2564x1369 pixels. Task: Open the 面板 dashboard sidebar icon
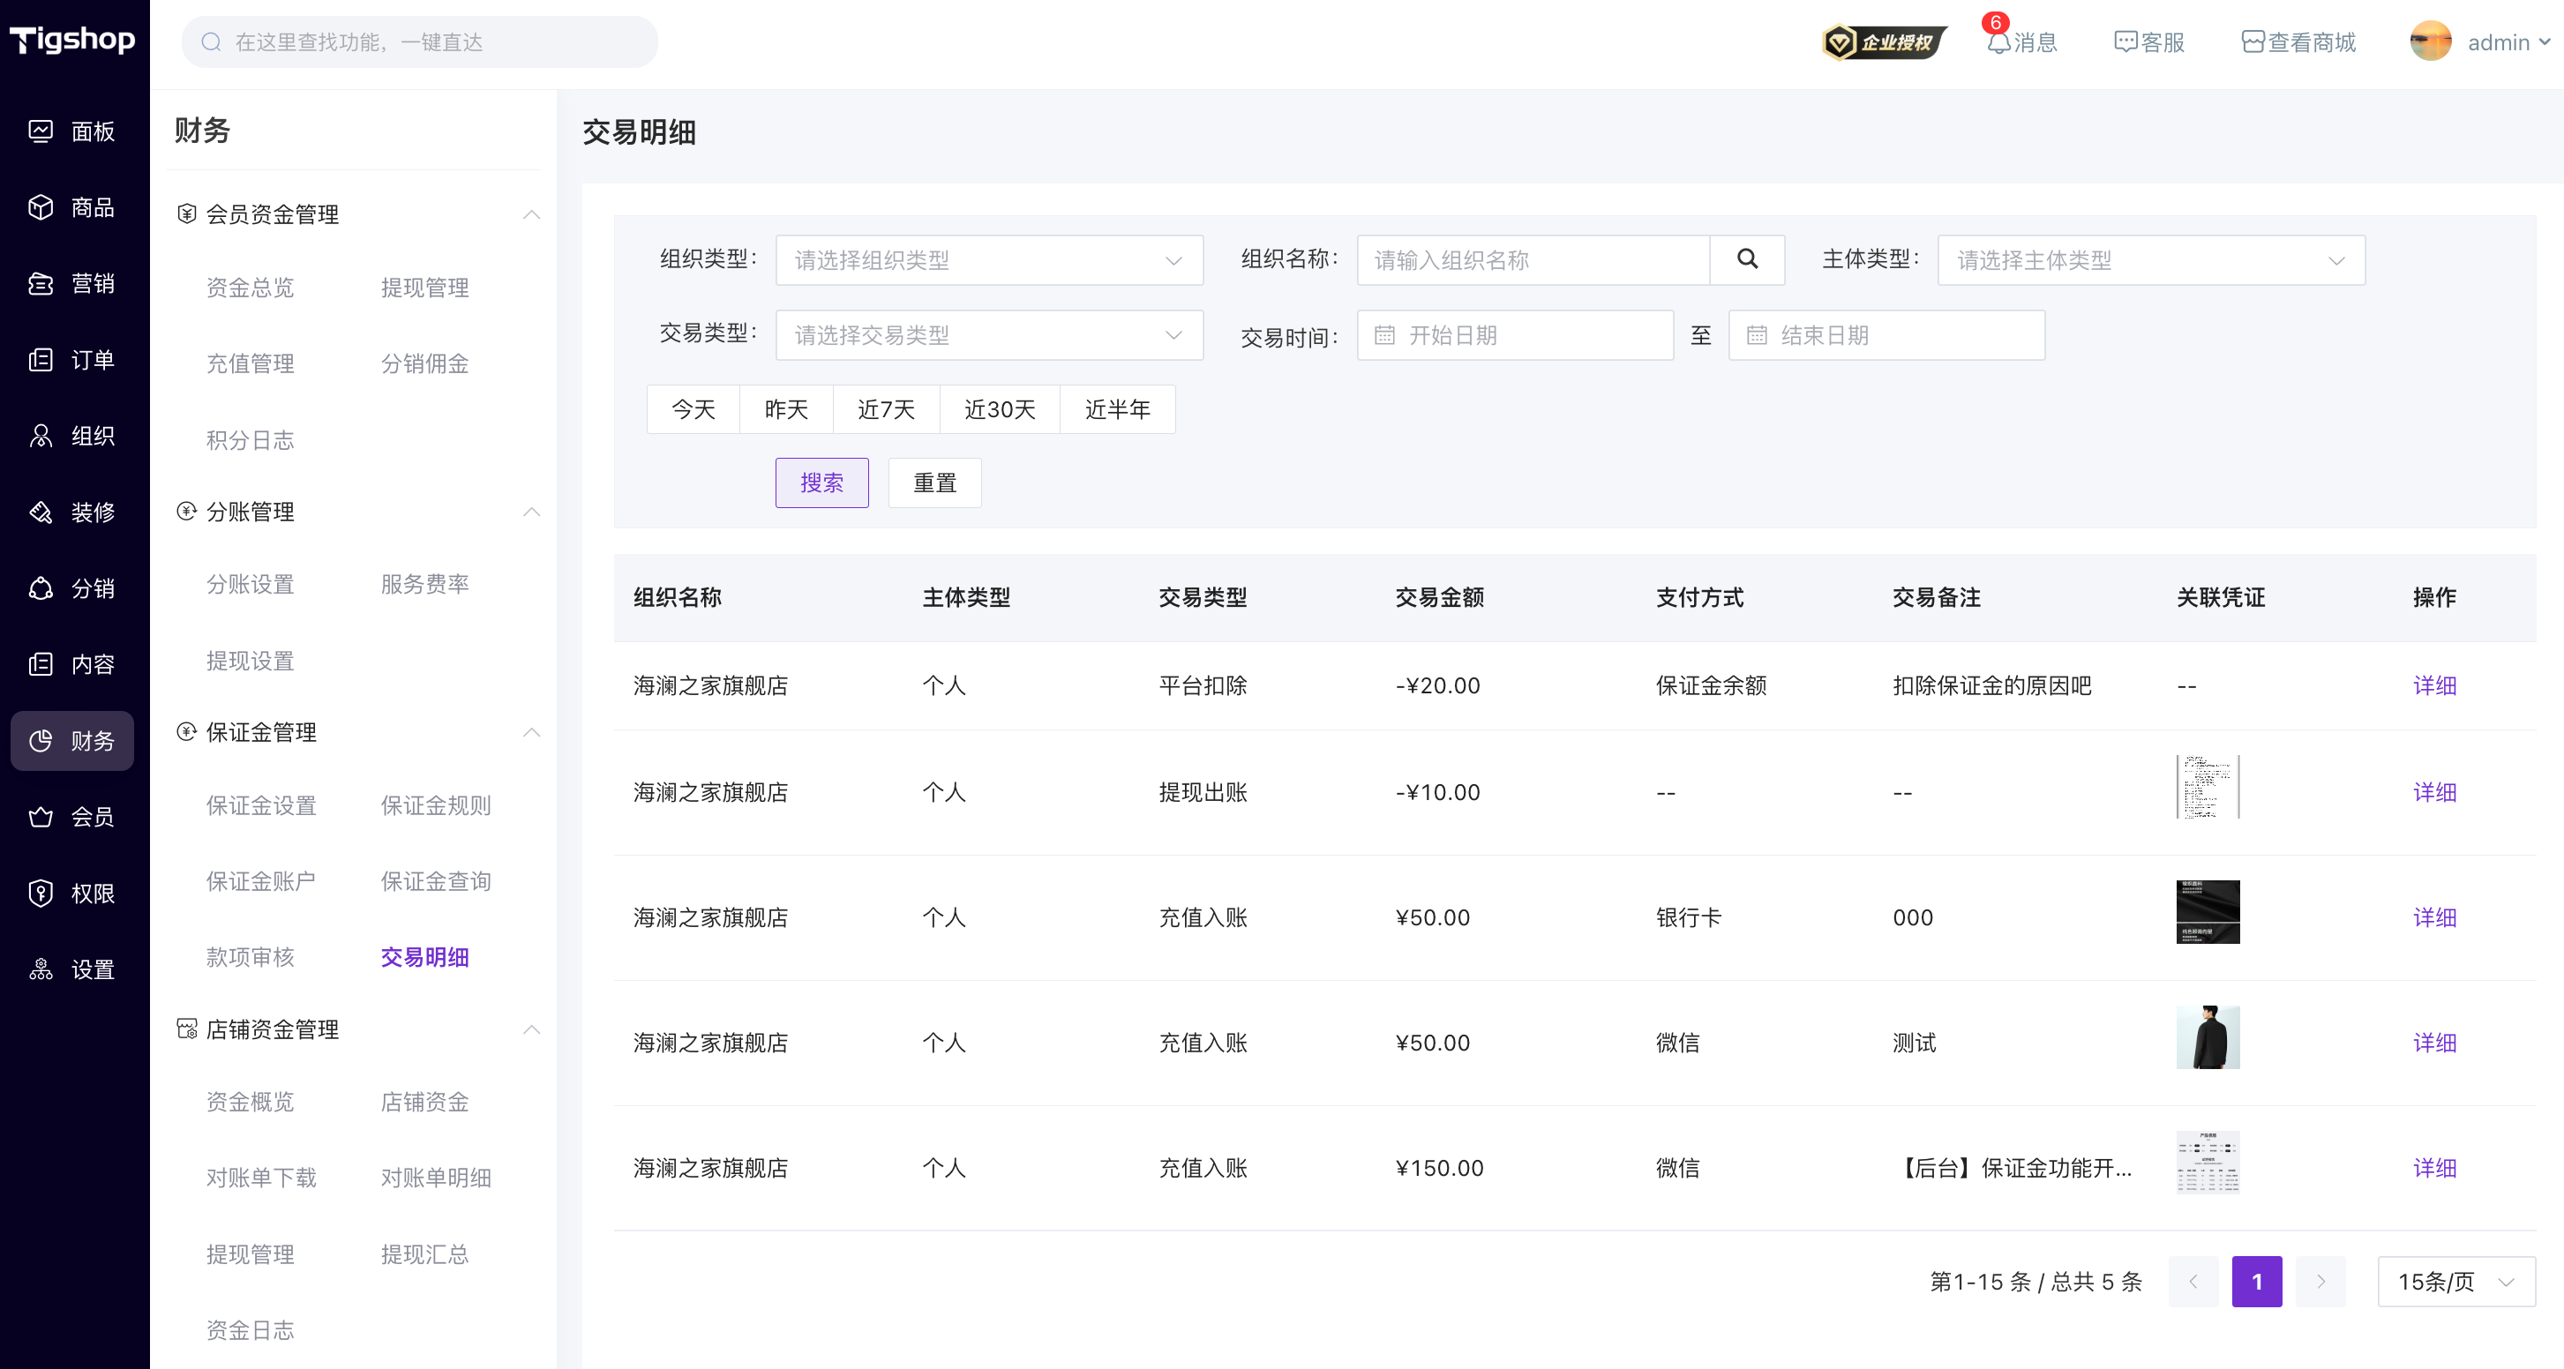pyautogui.click(x=41, y=131)
